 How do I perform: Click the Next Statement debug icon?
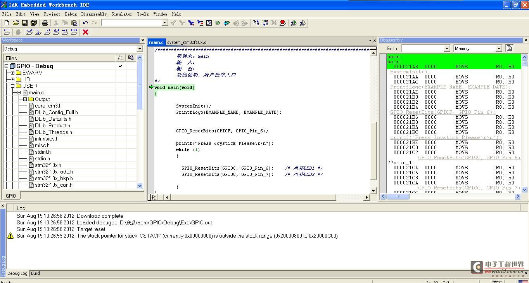point(56,32)
